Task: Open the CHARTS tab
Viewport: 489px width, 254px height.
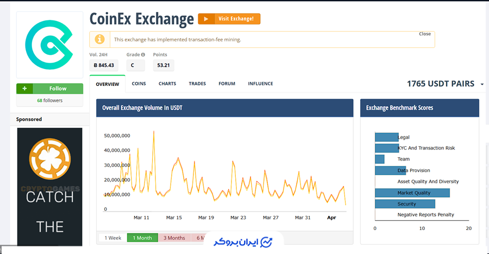Action: [167, 84]
